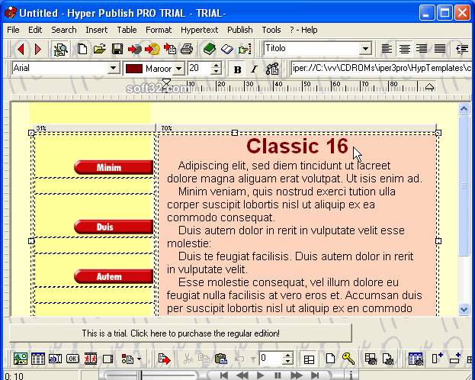Click the red Minim button
This screenshot has width=475, height=380.
[114, 167]
